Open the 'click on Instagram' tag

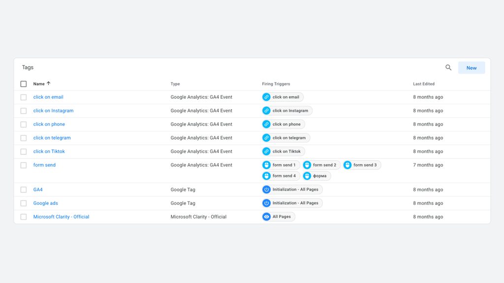tap(53, 111)
